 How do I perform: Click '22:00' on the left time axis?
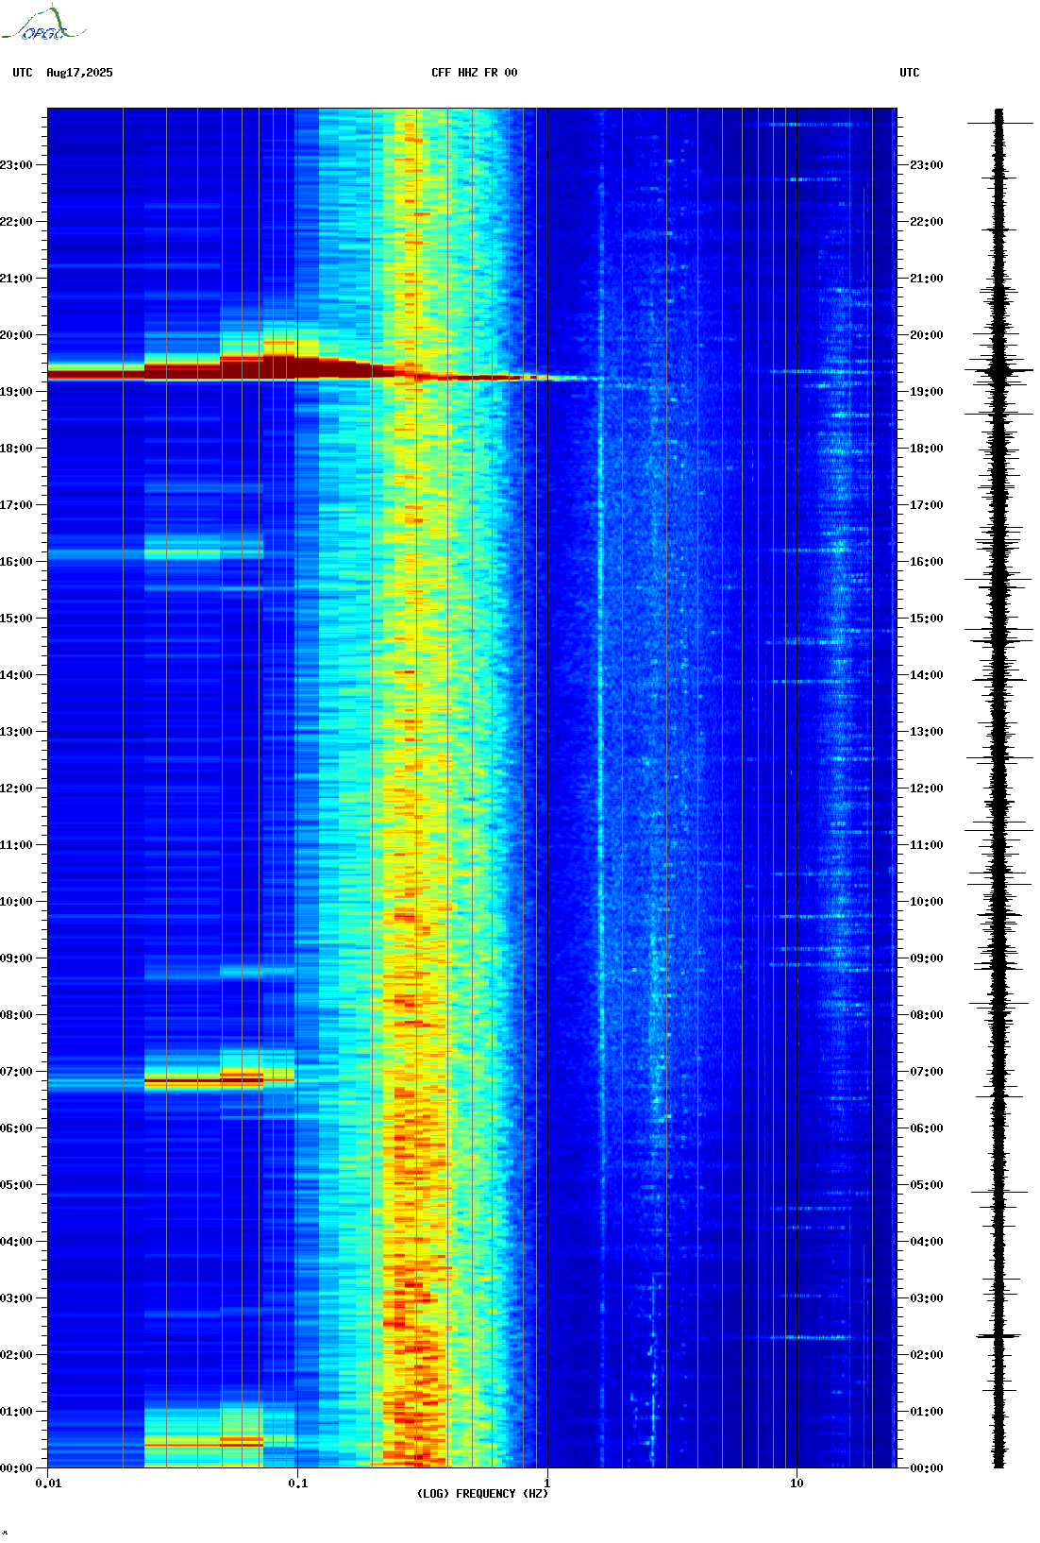click(16, 222)
